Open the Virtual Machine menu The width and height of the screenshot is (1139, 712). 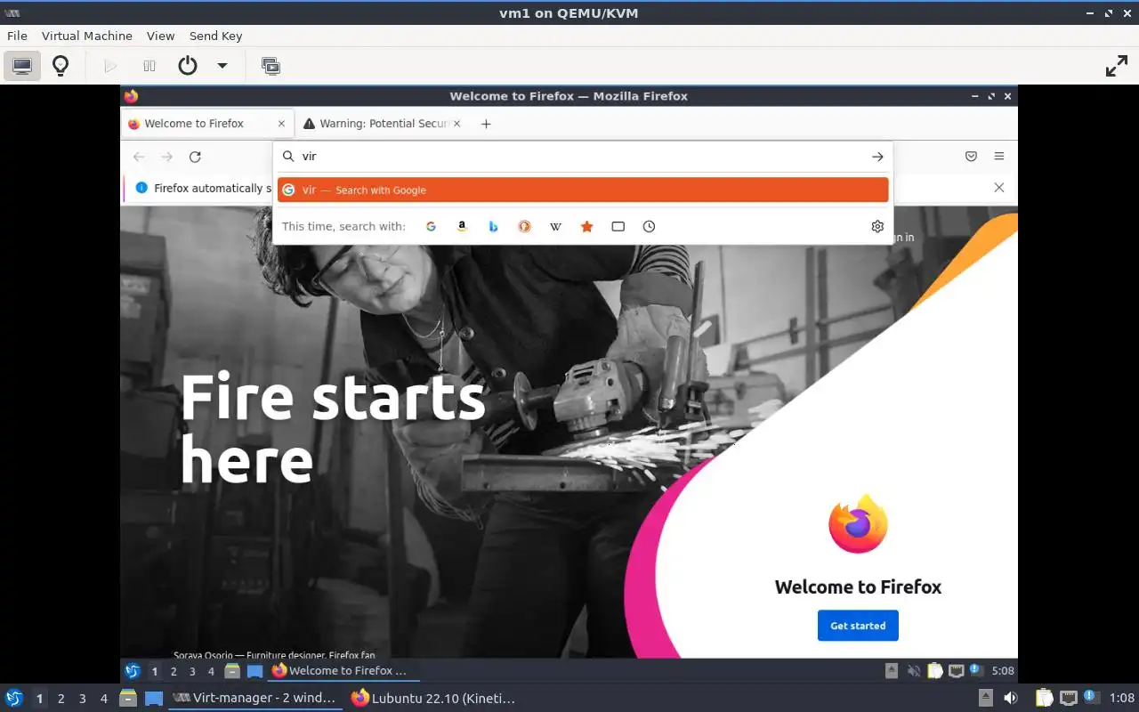point(87,36)
